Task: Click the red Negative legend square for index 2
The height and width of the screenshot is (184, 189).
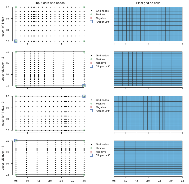Action: 91,63
